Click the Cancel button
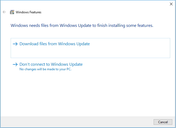 coord(163,122)
